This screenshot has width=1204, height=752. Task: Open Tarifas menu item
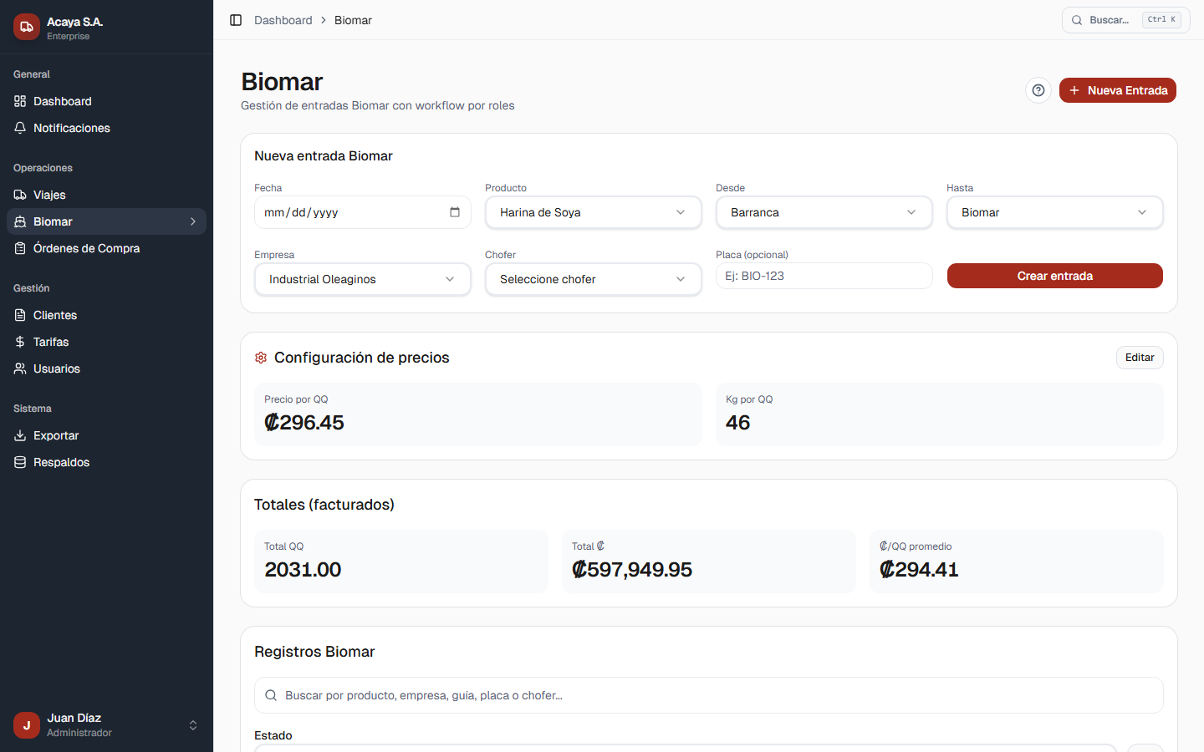click(x=106, y=342)
